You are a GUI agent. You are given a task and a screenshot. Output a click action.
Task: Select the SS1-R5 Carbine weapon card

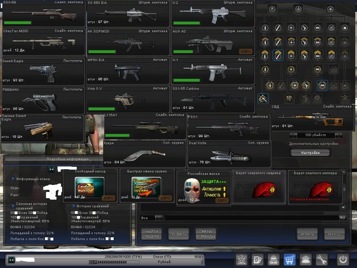click(x=213, y=99)
